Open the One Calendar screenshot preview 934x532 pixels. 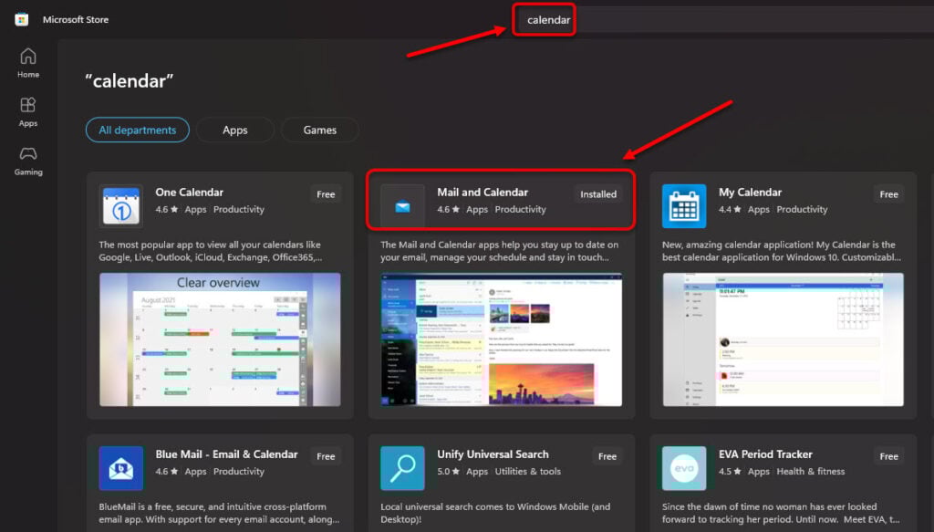click(x=220, y=339)
